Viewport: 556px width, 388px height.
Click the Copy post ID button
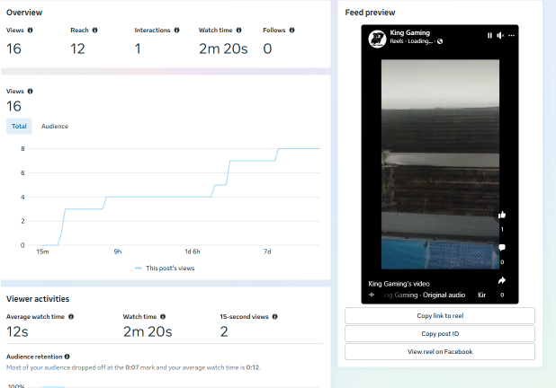point(440,333)
